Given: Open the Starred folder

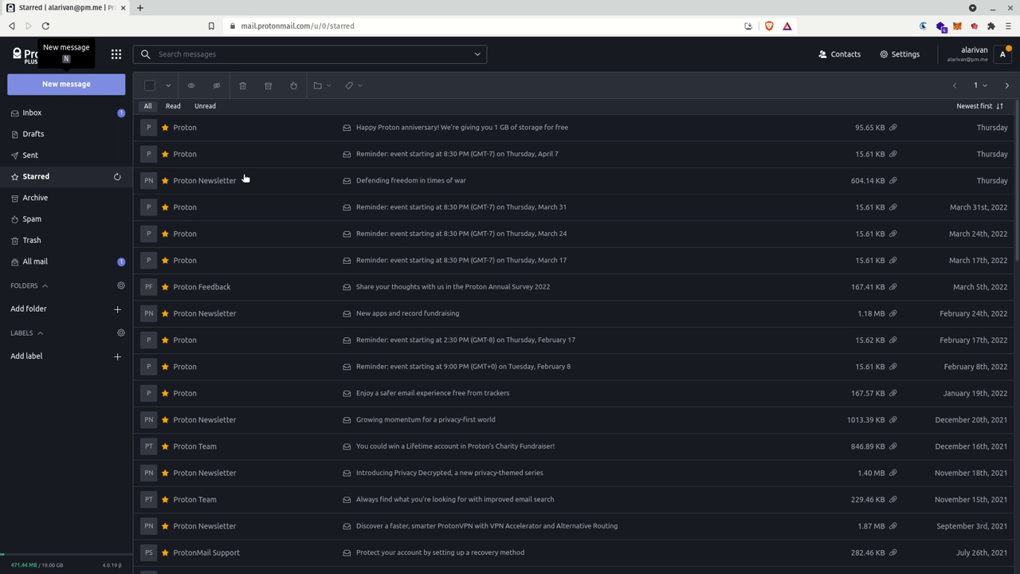Looking at the screenshot, I should pos(35,176).
